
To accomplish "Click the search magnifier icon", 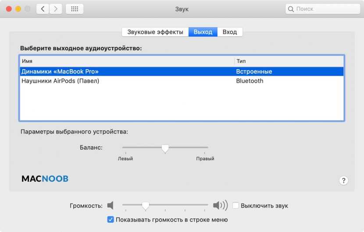I will (292, 9).
